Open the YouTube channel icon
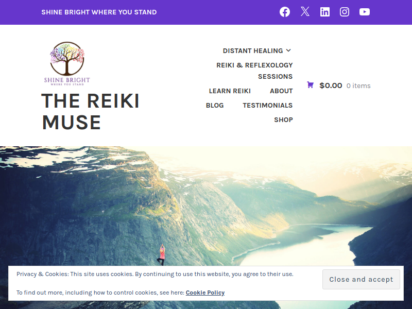 (365, 12)
